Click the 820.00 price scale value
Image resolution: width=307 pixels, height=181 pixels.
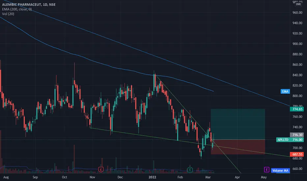(x=297, y=86)
